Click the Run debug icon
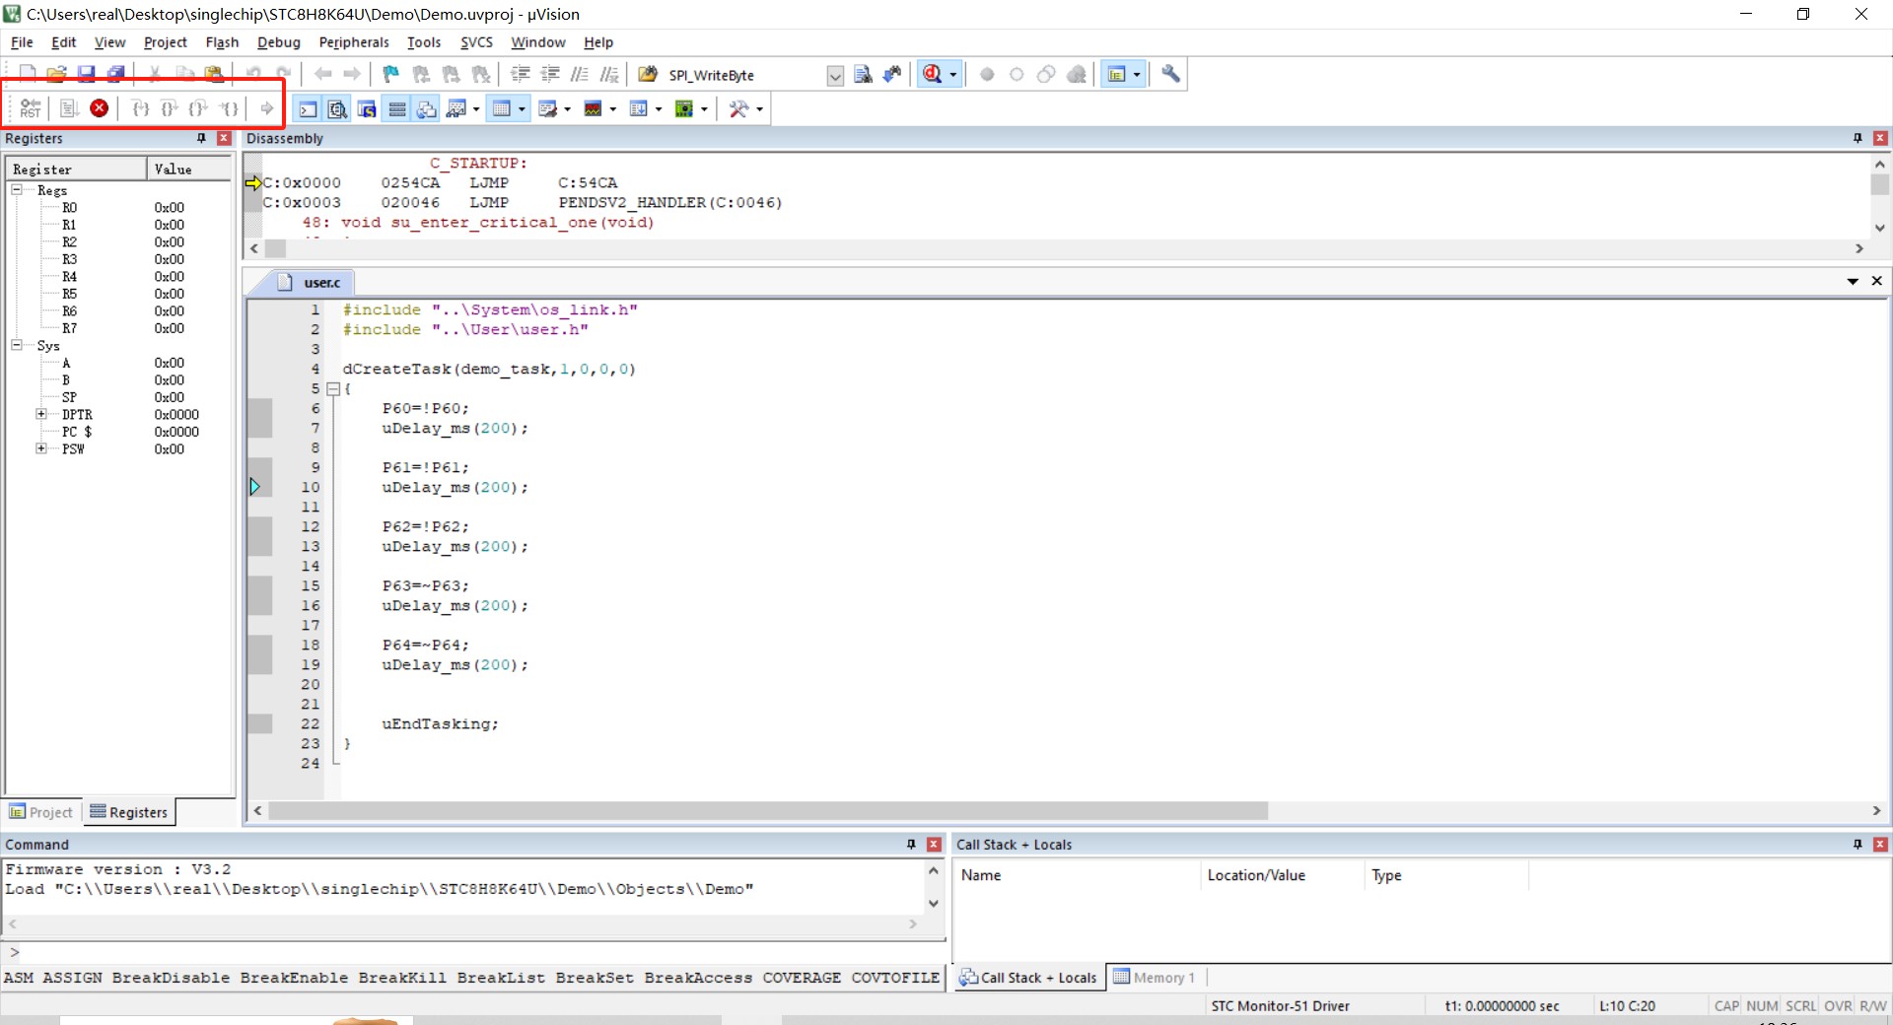This screenshot has height=1025, width=1893. pyautogui.click(x=69, y=108)
